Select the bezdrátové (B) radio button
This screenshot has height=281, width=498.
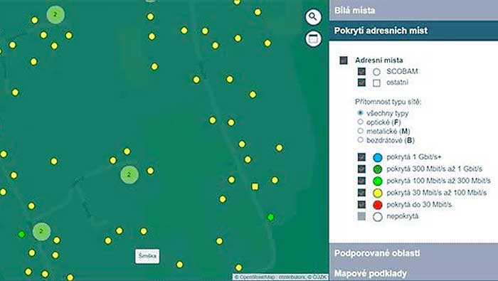(360, 139)
